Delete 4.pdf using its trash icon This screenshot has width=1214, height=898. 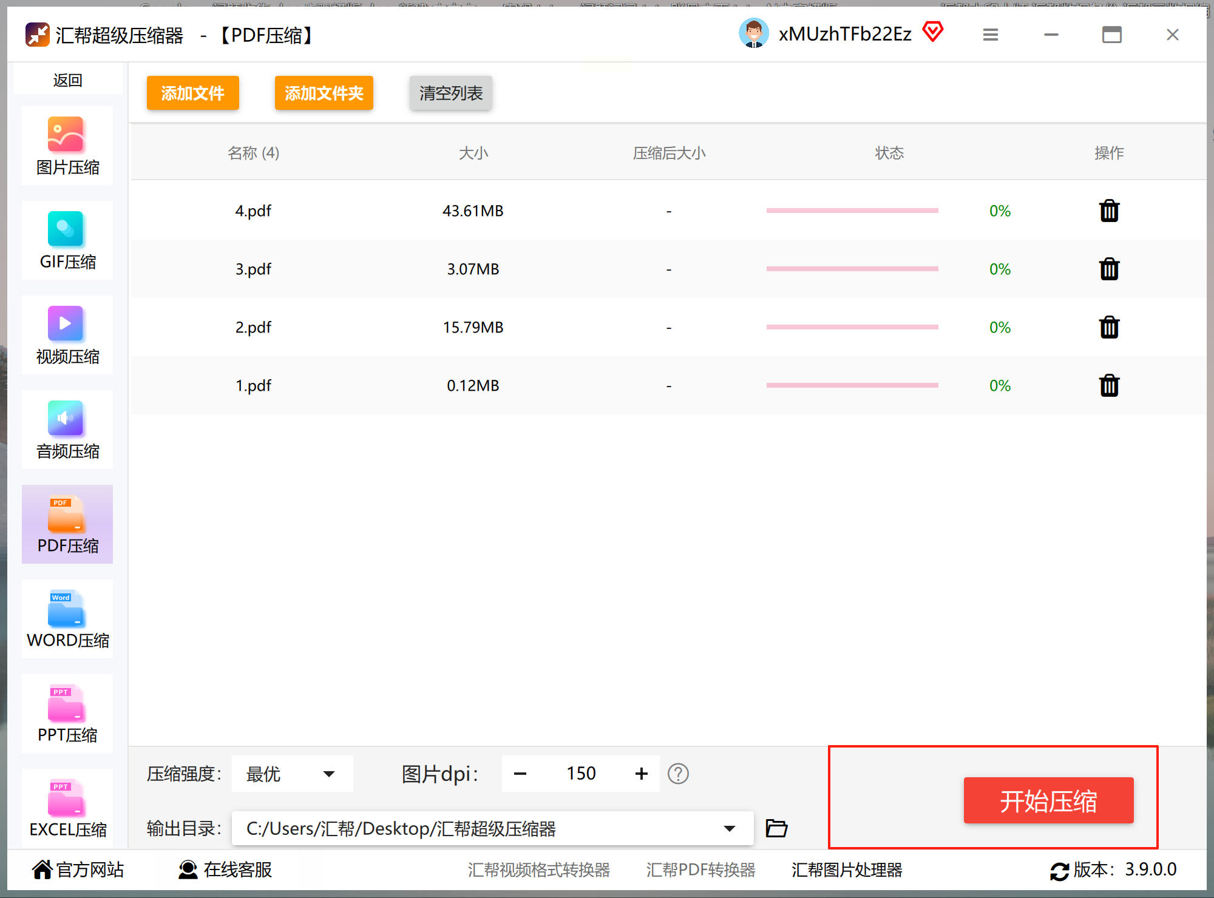point(1109,211)
